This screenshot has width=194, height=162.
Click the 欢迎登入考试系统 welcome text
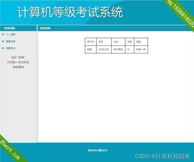(18, 62)
